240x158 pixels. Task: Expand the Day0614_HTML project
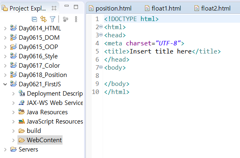coord(5,28)
